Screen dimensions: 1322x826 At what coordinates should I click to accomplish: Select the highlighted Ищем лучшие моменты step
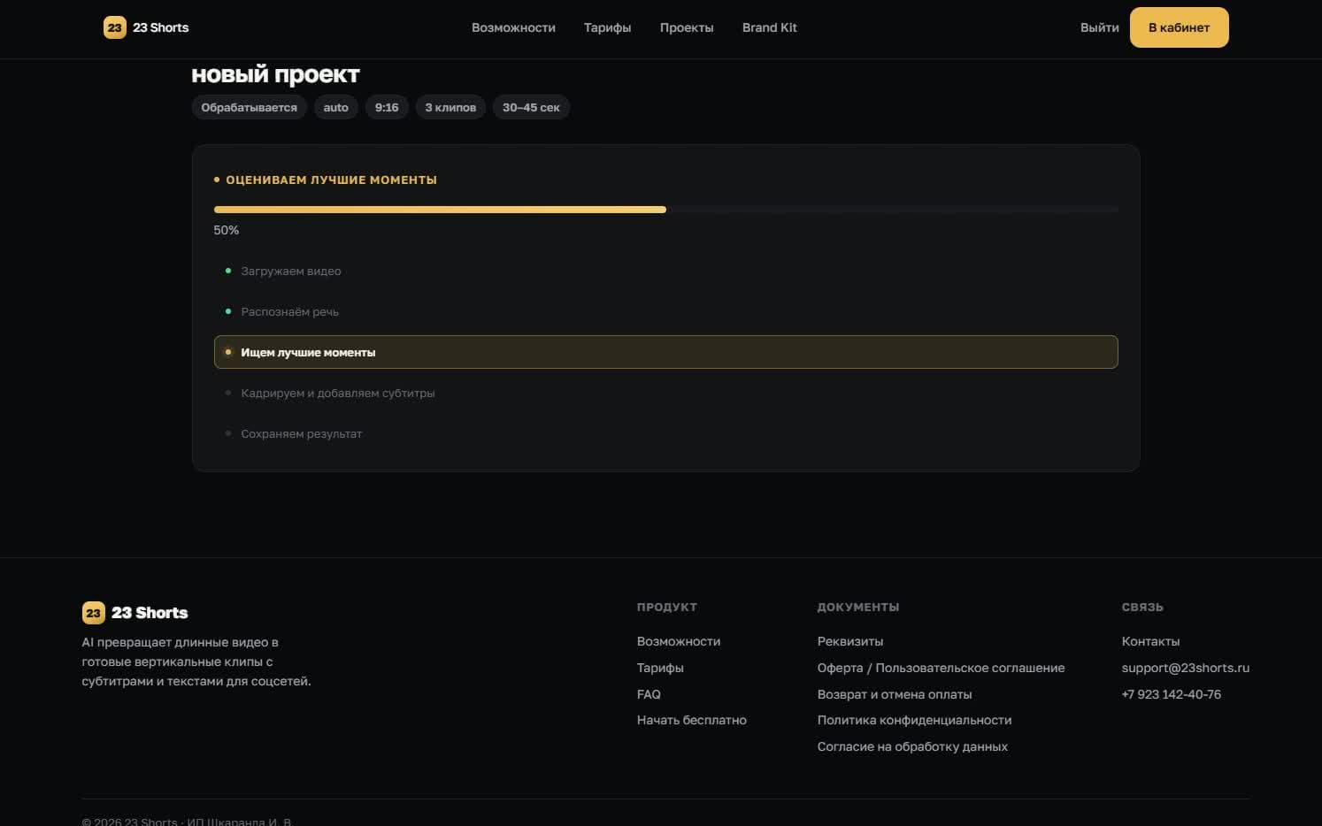[x=665, y=352]
